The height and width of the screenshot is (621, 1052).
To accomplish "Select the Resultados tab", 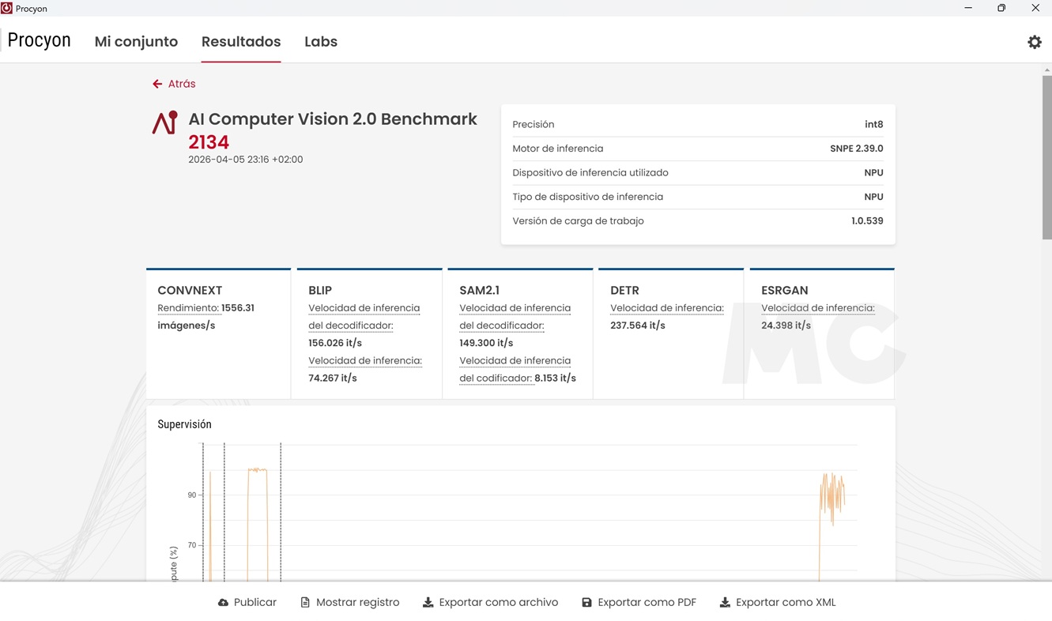I will [241, 42].
